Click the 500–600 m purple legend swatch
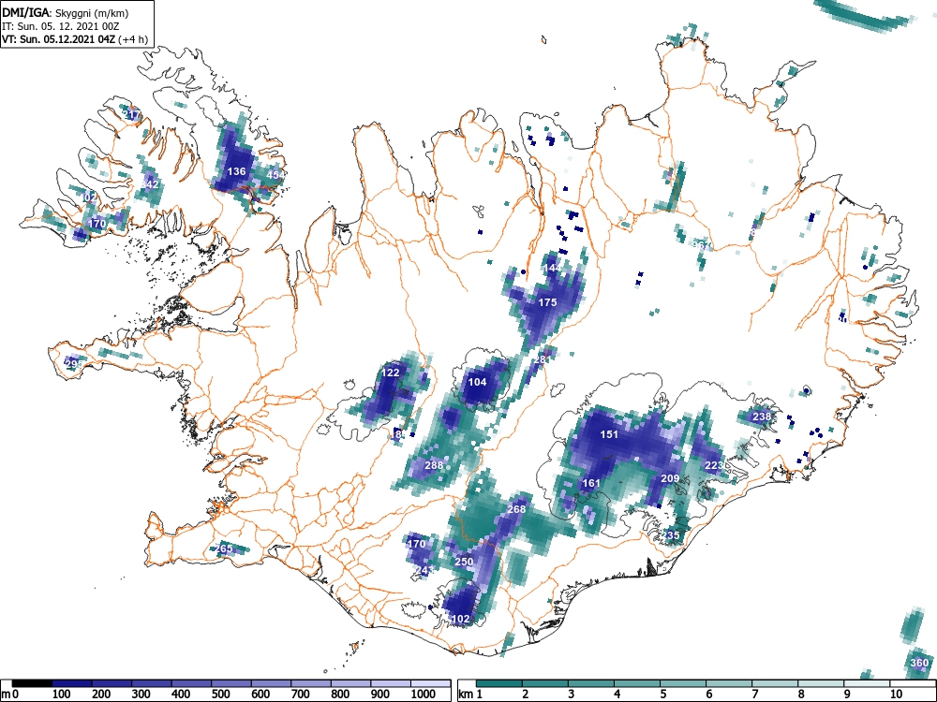Viewport: 937px width, 702px height. tap(231, 683)
